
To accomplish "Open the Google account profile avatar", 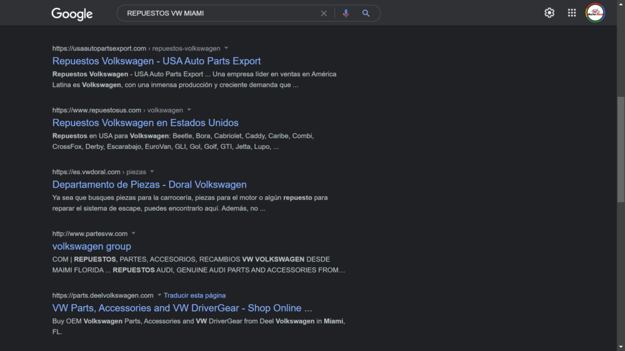I will (595, 13).
